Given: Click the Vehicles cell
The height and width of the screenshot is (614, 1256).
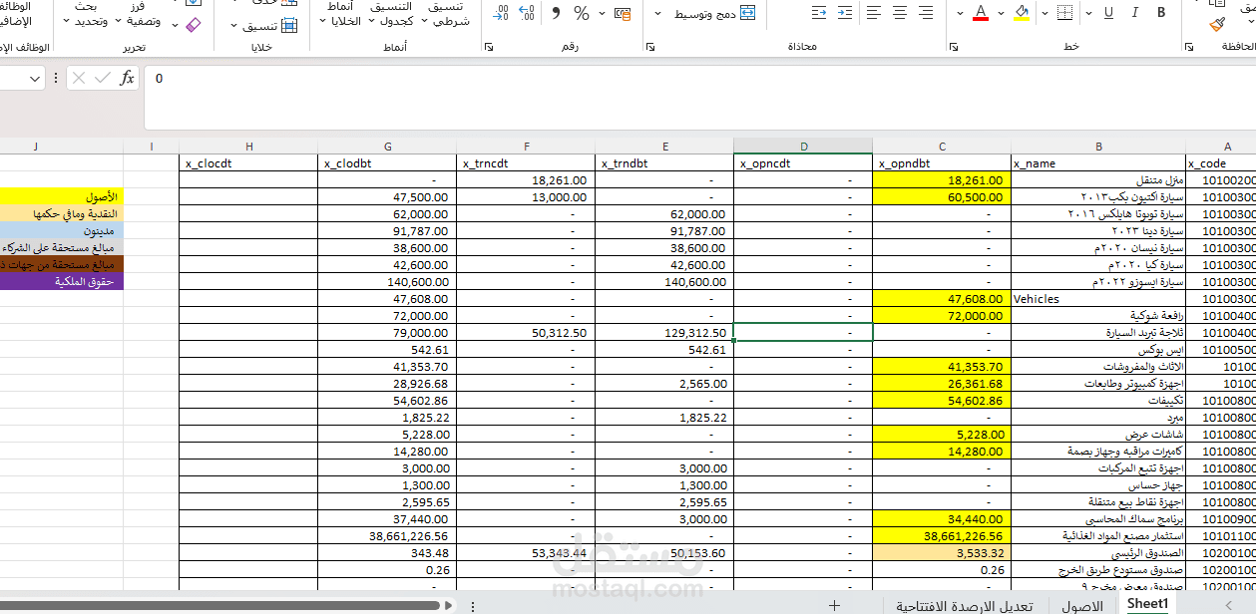Looking at the screenshot, I should click(x=1098, y=298).
